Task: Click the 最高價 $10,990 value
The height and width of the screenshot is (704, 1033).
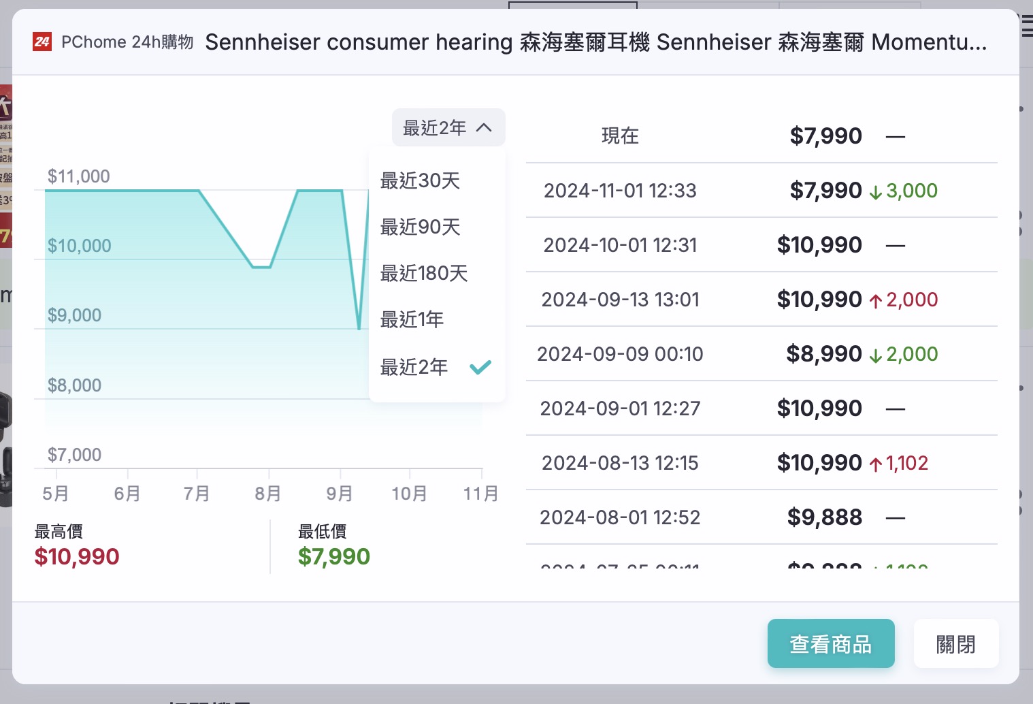Action: click(x=77, y=556)
